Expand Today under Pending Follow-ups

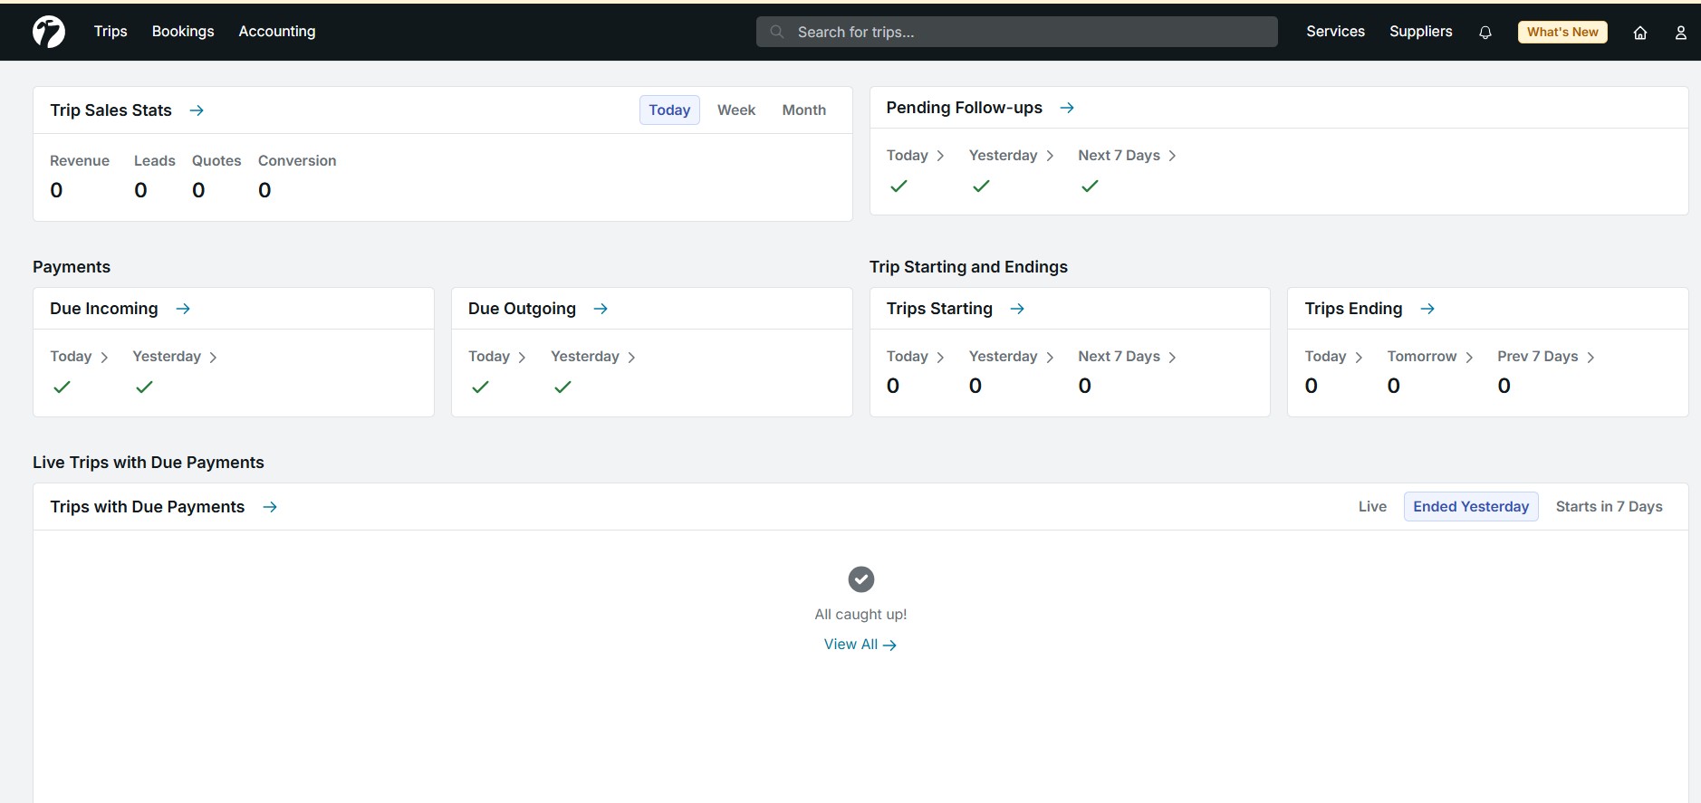point(916,156)
